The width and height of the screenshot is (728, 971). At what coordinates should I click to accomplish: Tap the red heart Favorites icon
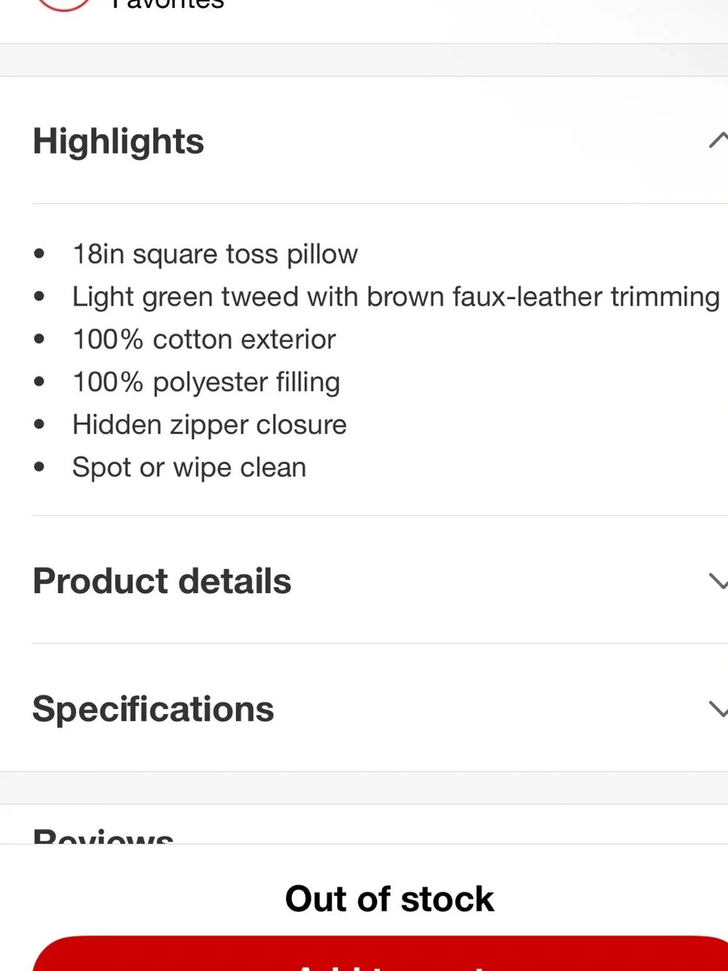[x=64, y=4]
